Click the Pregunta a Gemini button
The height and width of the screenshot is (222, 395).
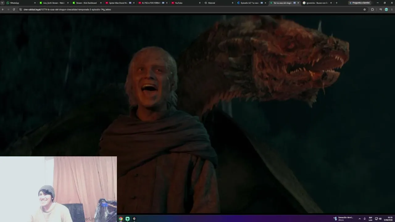click(360, 3)
